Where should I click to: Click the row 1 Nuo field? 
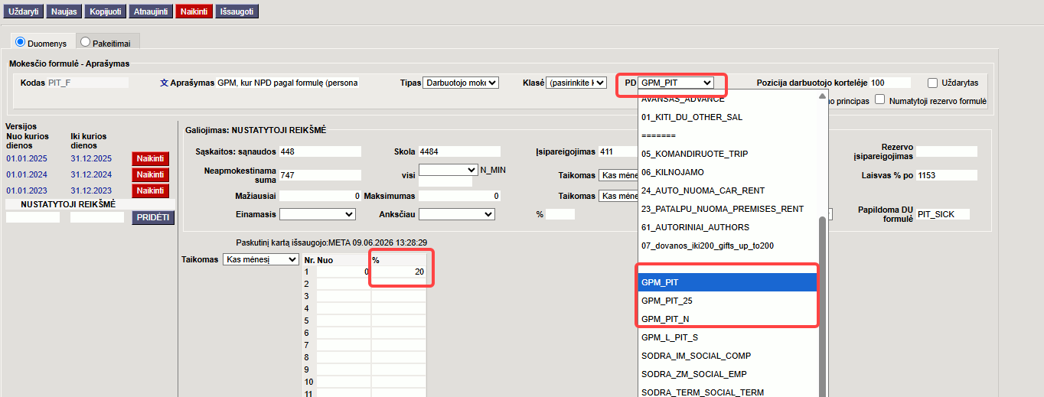pos(343,272)
